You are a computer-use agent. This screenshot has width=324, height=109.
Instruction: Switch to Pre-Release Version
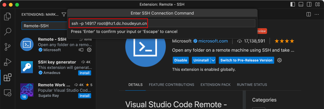pyautogui.click(x=246, y=60)
